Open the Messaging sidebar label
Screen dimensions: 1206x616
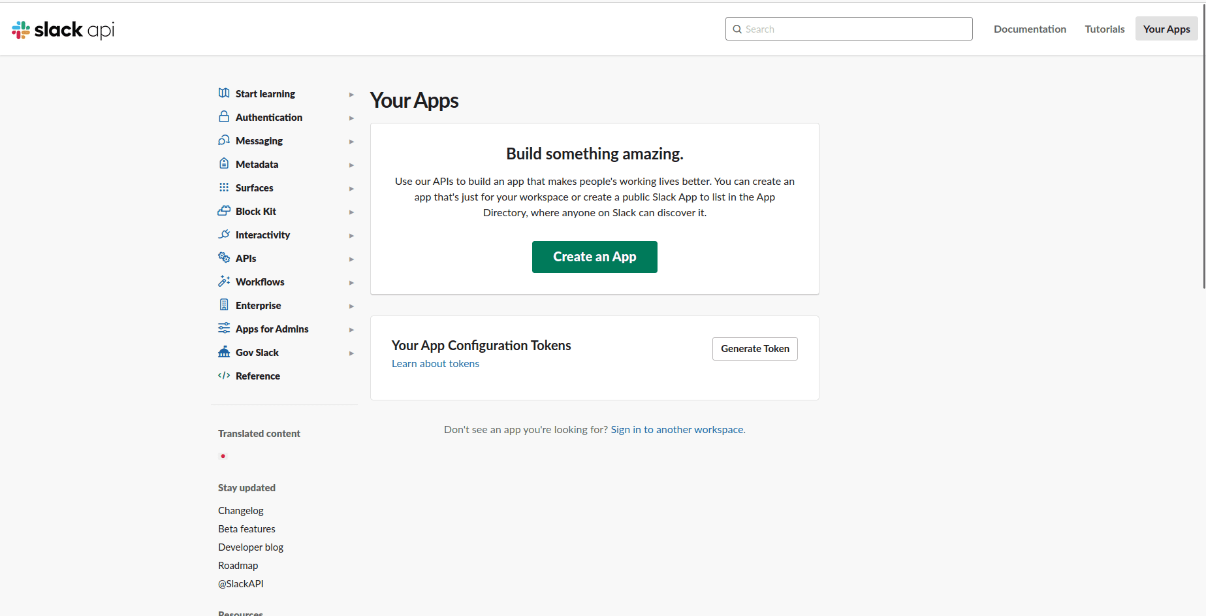(259, 141)
